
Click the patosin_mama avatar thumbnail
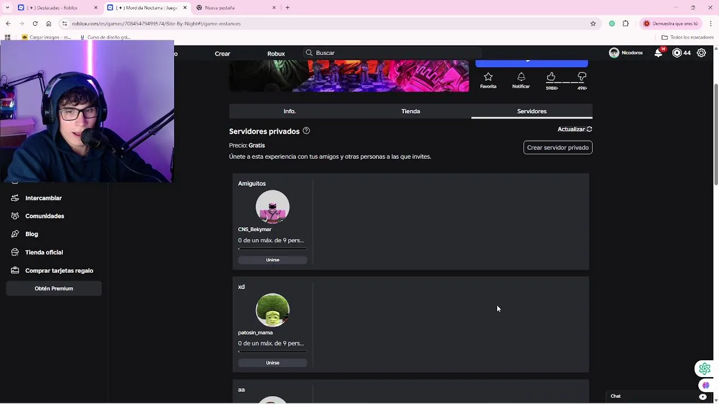pyautogui.click(x=272, y=310)
